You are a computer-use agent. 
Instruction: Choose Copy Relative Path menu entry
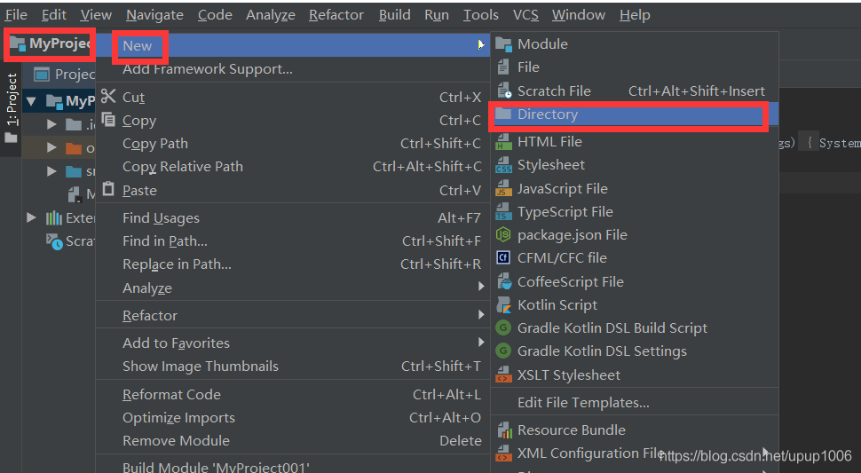coord(183,167)
